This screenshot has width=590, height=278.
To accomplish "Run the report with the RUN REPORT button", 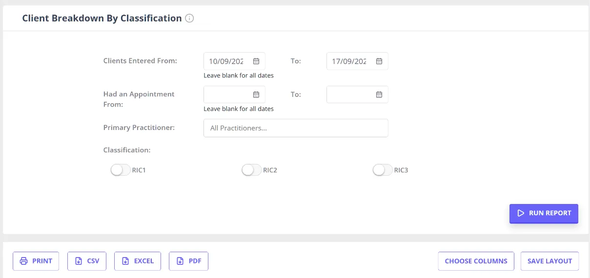I will point(544,213).
